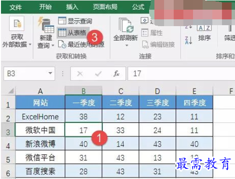Screen dimensions: 235x179
Task: Select row 5 header
Action: click(8, 157)
